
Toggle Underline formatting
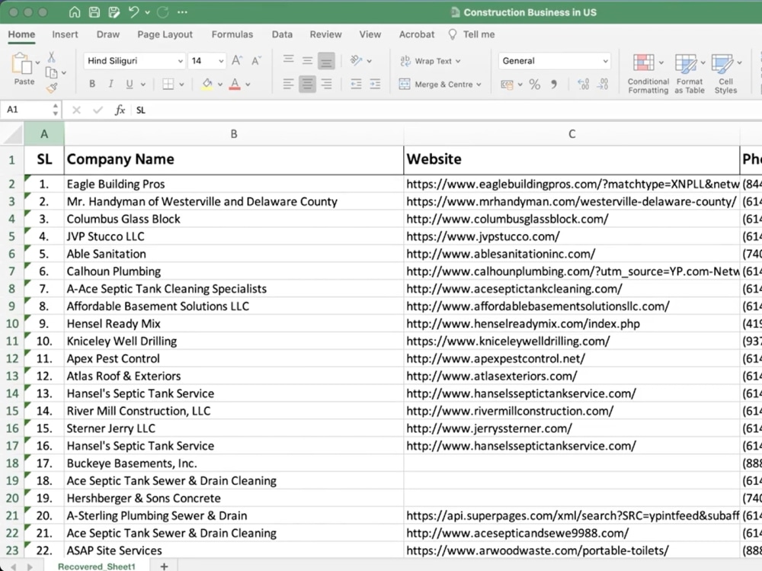pos(130,84)
